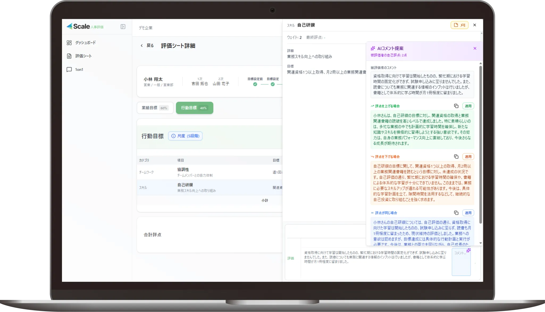Copy the 評点が同じ場合 suggestion text
The height and width of the screenshot is (312, 545).
tap(456, 213)
